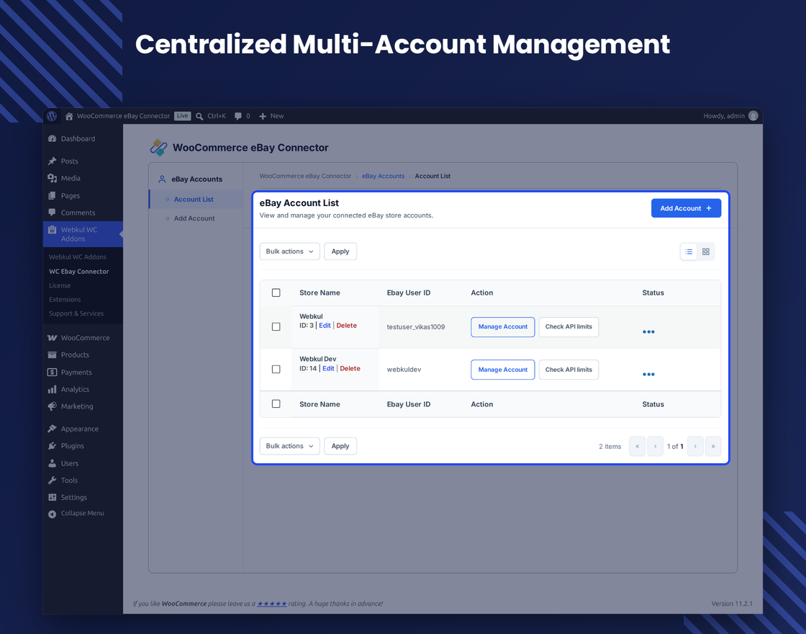Image resolution: width=806 pixels, height=634 pixels.
Task: Click the Marketing megaphone icon
Action: 52,406
